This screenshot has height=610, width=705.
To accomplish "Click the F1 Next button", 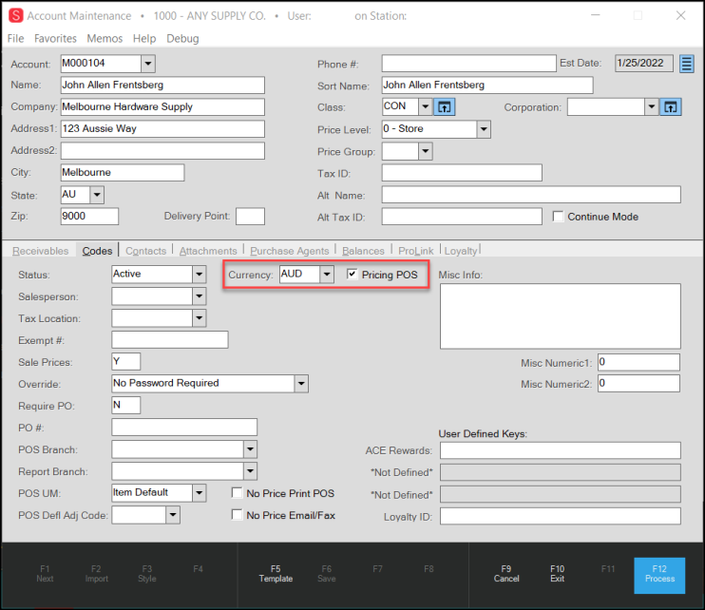I will click(45, 574).
